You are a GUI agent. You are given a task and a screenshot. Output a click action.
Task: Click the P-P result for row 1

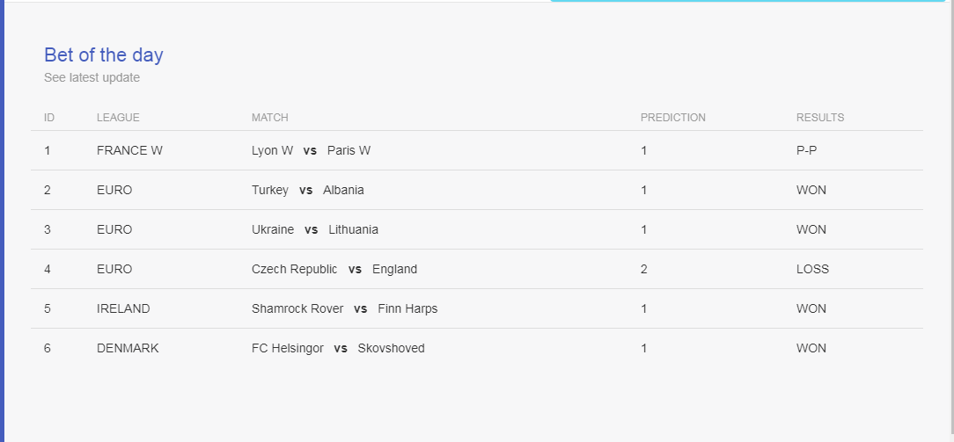806,150
